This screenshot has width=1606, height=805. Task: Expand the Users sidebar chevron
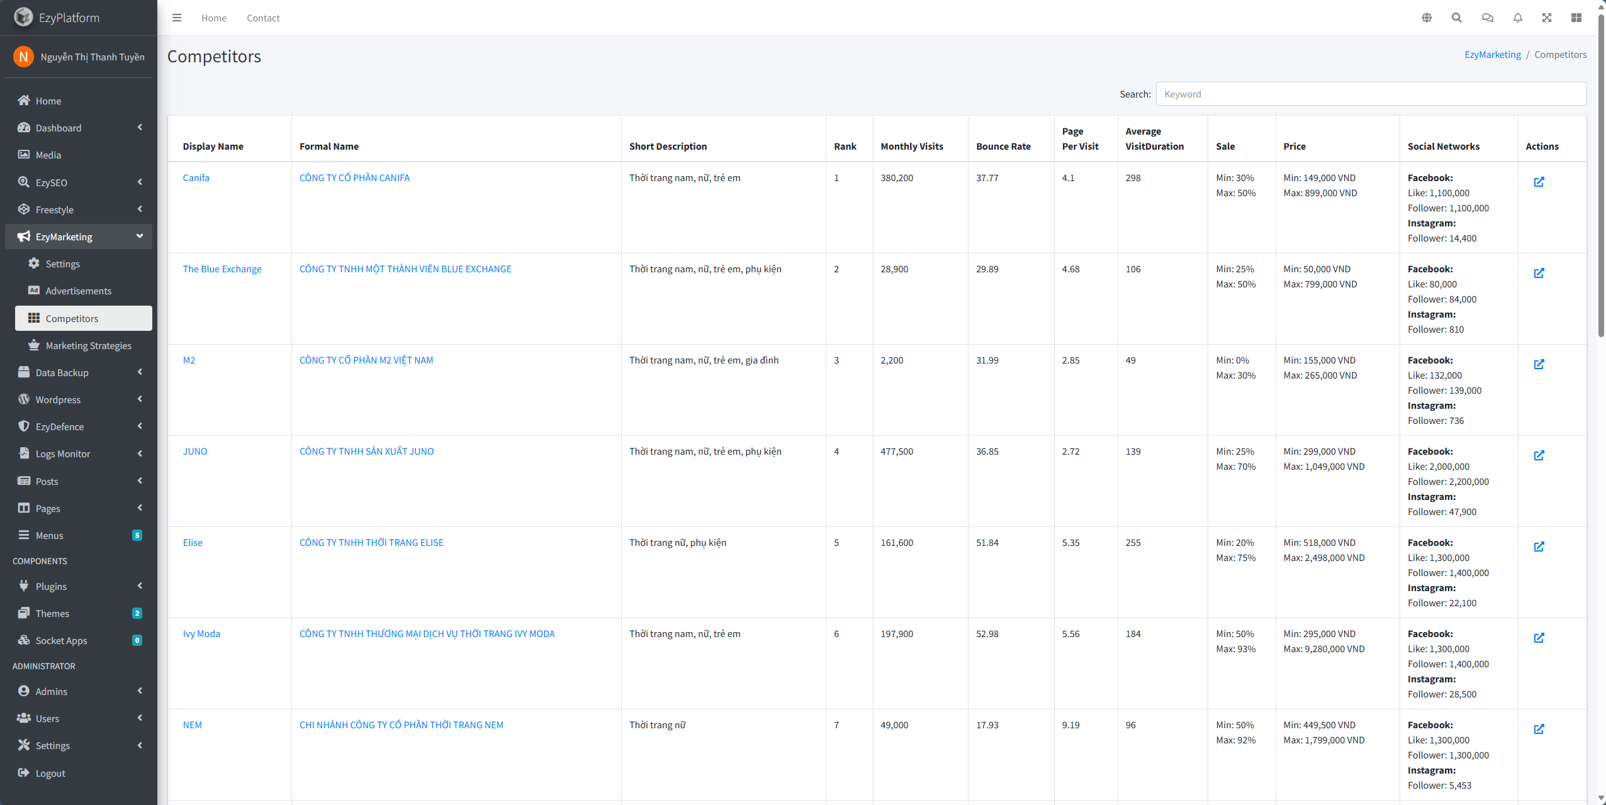click(140, 718)
